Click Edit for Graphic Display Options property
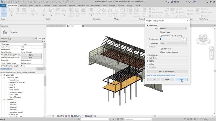216x121 pixels. tap(31, 58)
